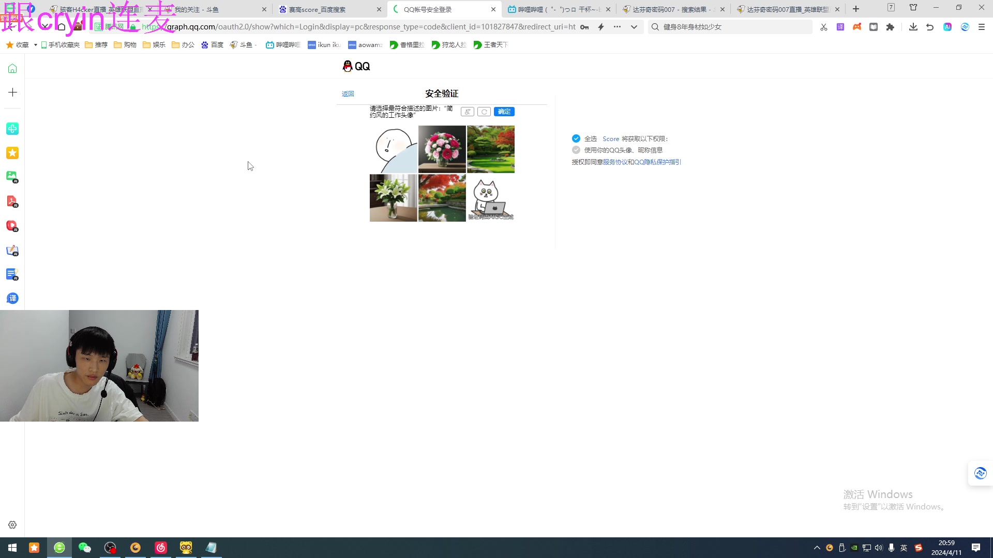Click the lightning speed-mode icon
This screenshot has height=558, width=993.
coord(601,27)
